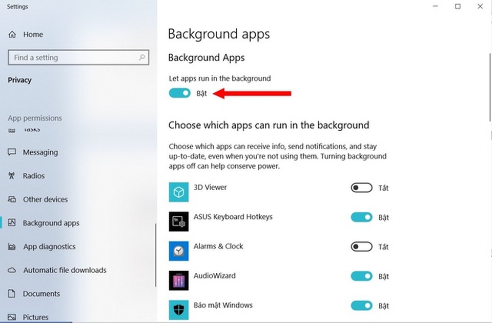The image size is (492, 323).
Task: Open App diagnostics via its chart icon
Action: pyautogui.click(x=12, y=247)
